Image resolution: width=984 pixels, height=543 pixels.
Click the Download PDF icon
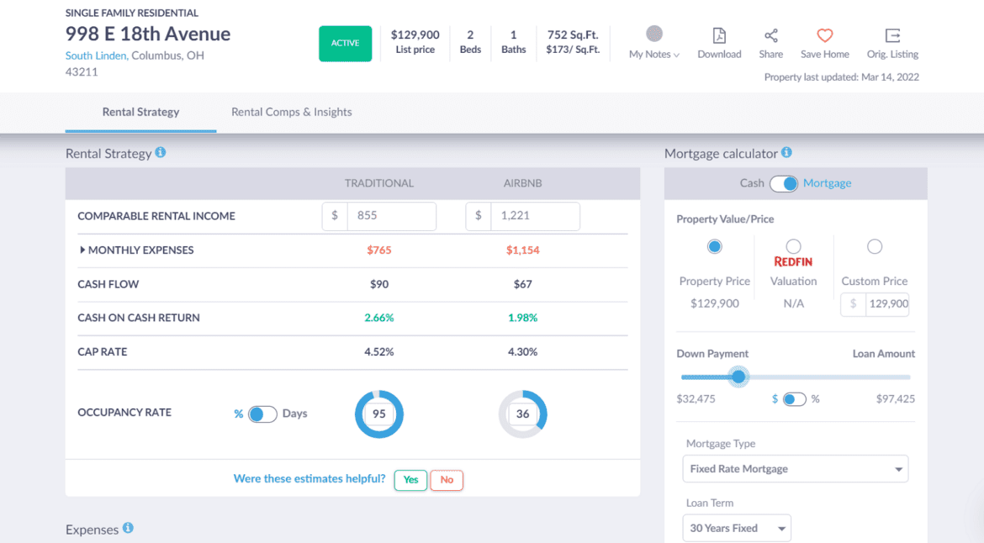[x=719, y=35]
